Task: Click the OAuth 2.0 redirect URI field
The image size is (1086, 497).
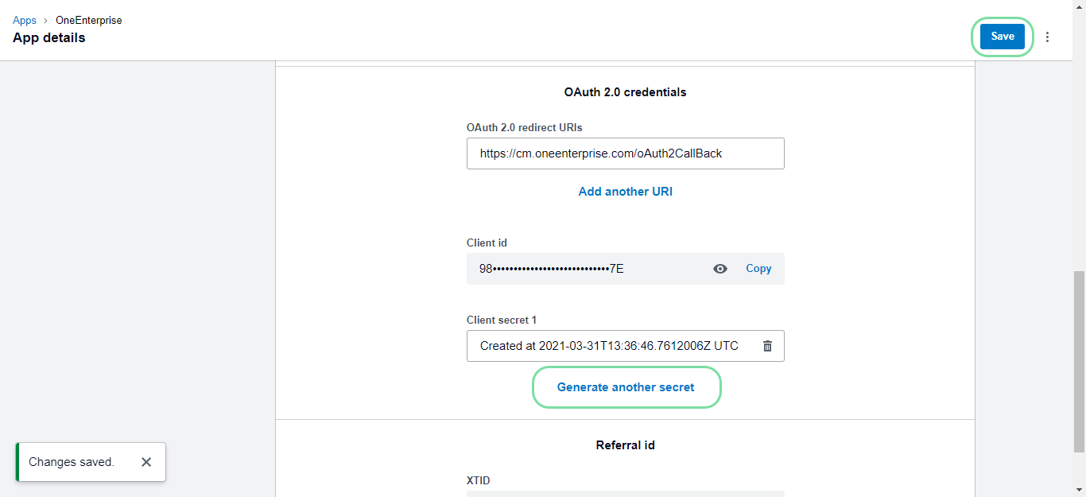Action: click(x=625, y=153)
